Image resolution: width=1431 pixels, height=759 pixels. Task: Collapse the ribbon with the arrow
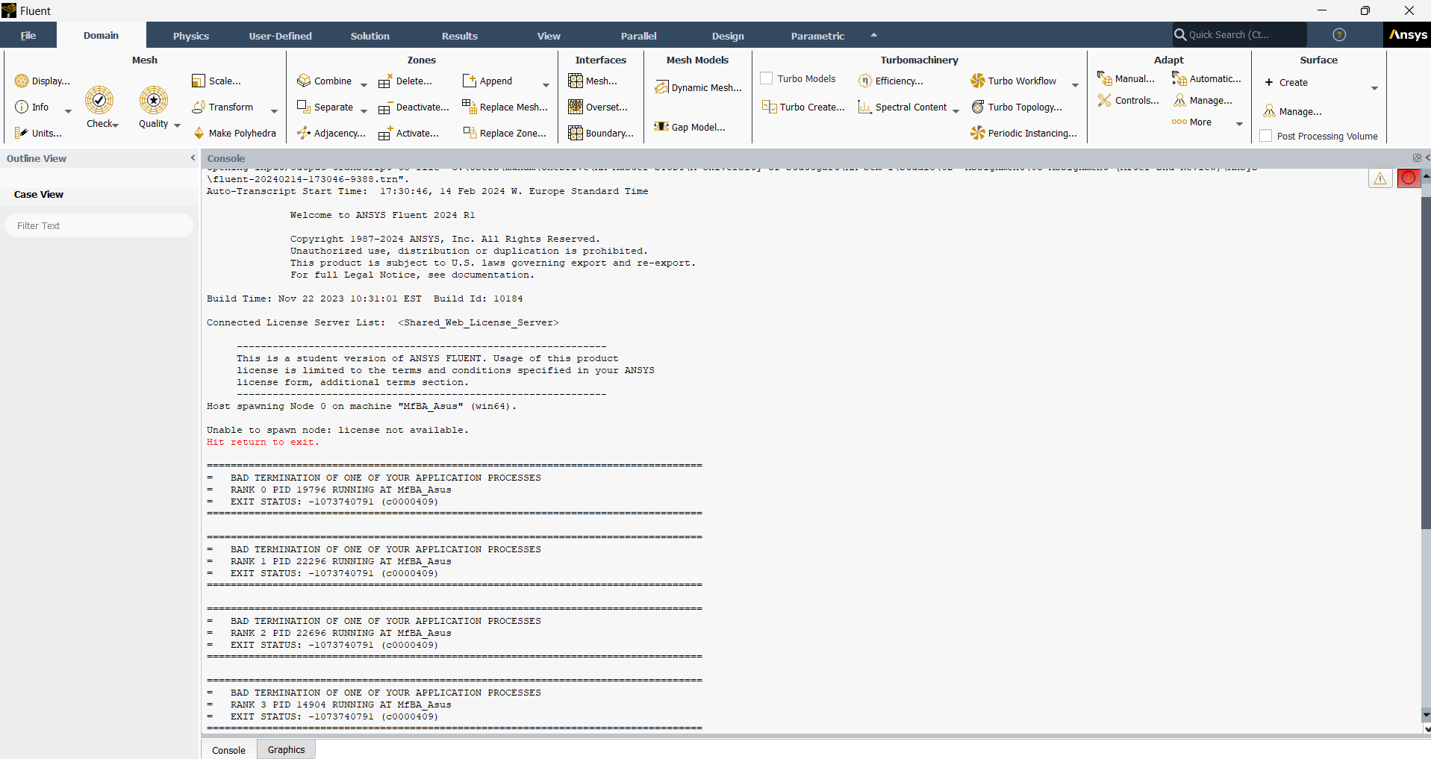tap(874, 35)
